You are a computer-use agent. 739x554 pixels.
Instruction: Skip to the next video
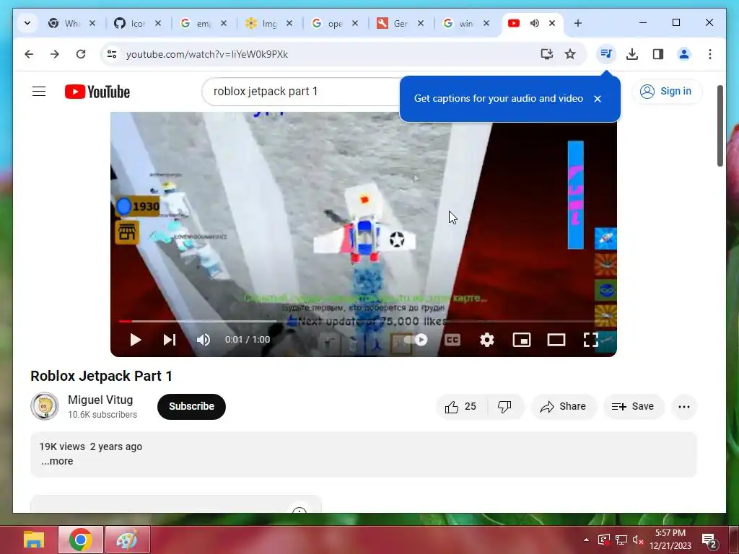point(169,340)
